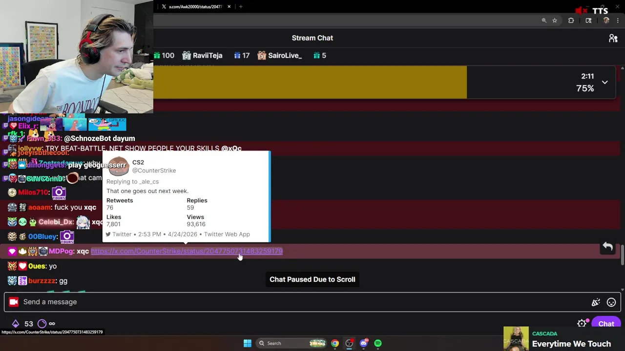The width and height of the screenshot is (625, 351).
Task: Click the reply arrow on MDPog's message
Action: (607, 247)
